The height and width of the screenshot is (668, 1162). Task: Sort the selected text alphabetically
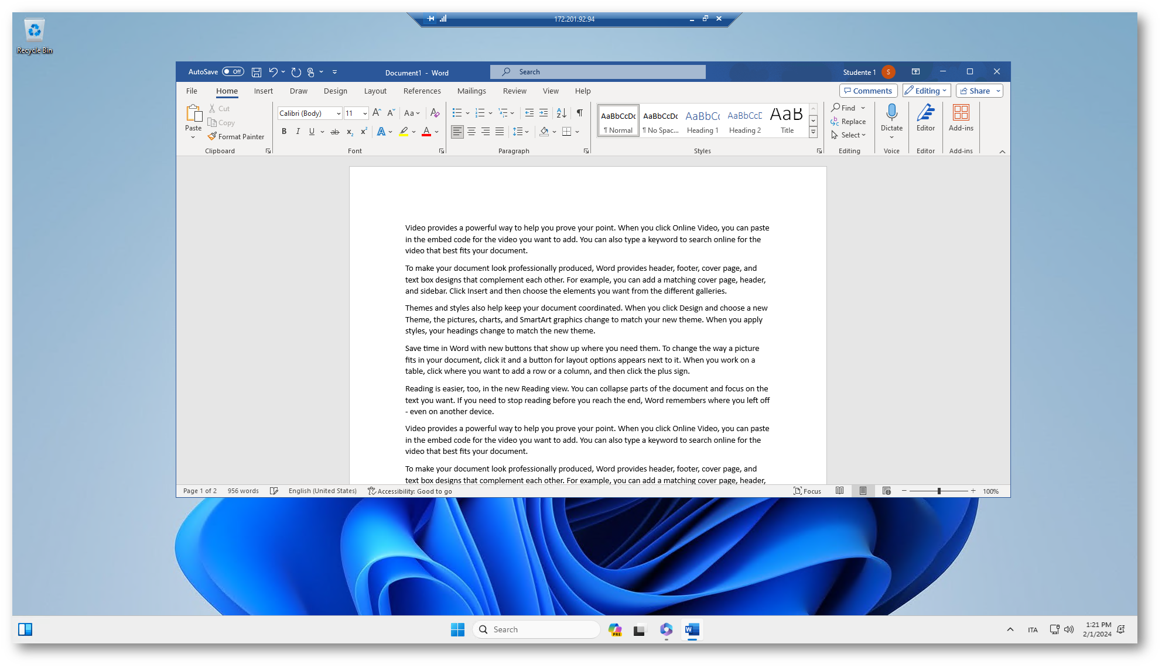(562, 113)
